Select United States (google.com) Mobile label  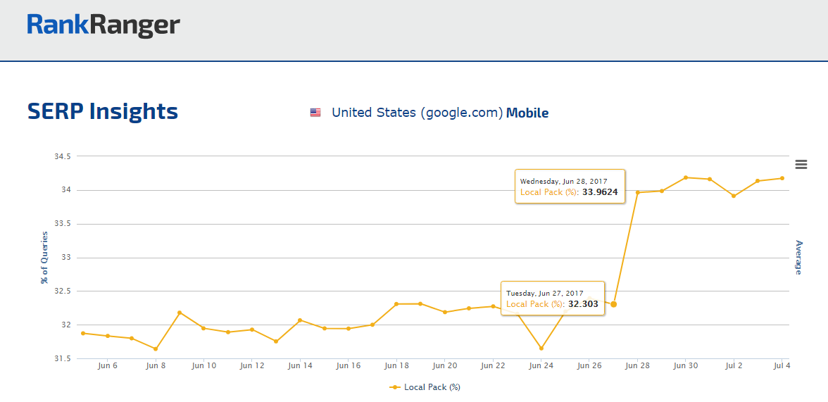point(439,113)
